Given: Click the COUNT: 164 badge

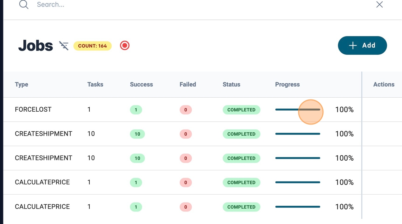Looking at the screenshot, I should click(93, 46).
